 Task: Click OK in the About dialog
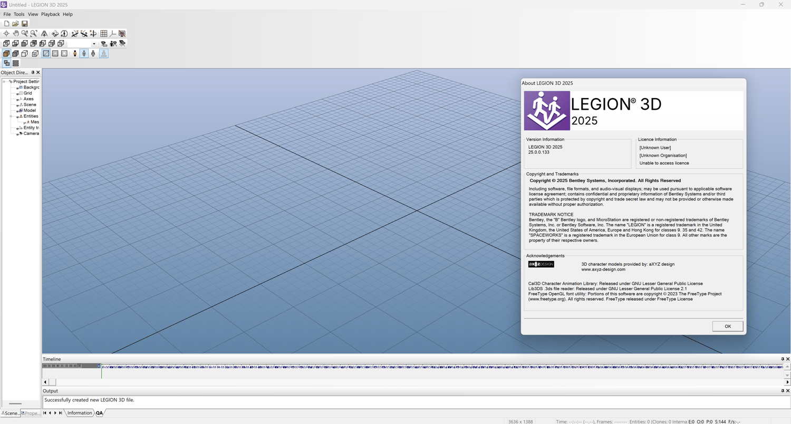point(728,326)
